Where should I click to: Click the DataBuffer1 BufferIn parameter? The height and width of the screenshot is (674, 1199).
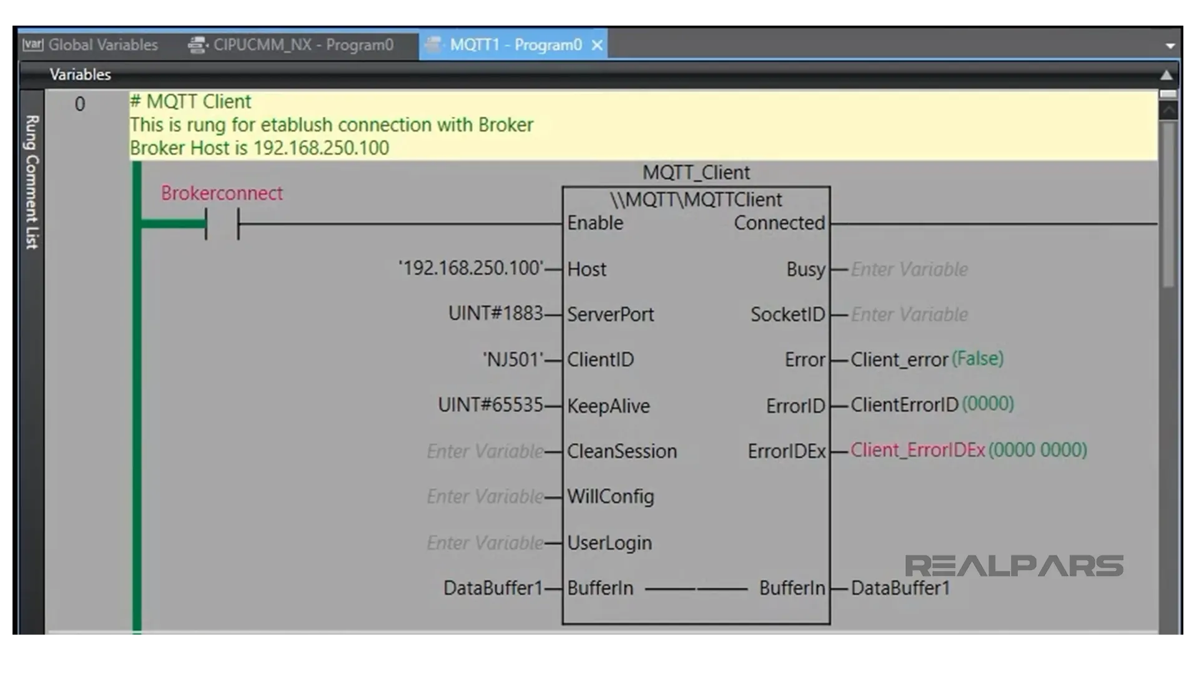tap(493, 587)
